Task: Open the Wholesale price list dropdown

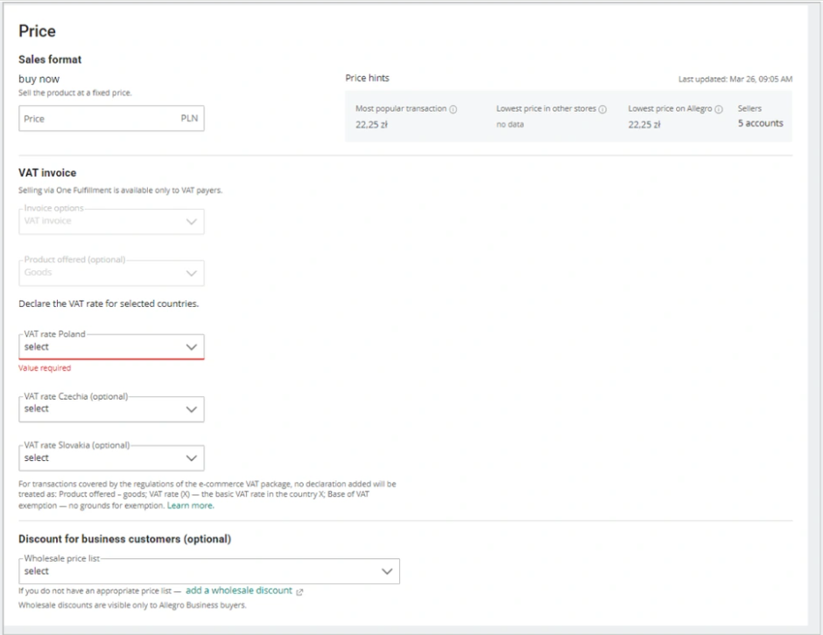Action: 208,571
